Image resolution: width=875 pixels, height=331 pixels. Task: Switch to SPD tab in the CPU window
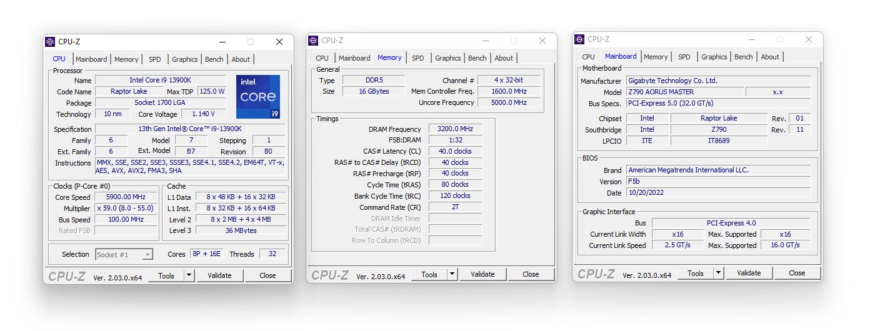(x=155, y=59)
